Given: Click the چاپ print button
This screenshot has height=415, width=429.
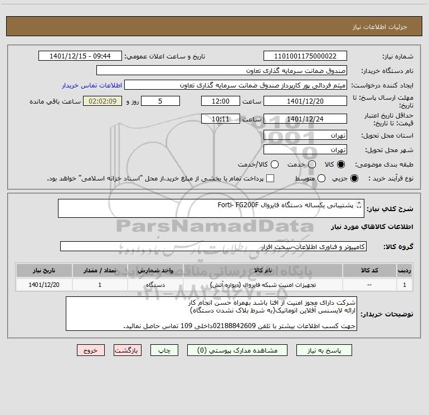Looking at the screenshot, I should [x=164, y=350].
